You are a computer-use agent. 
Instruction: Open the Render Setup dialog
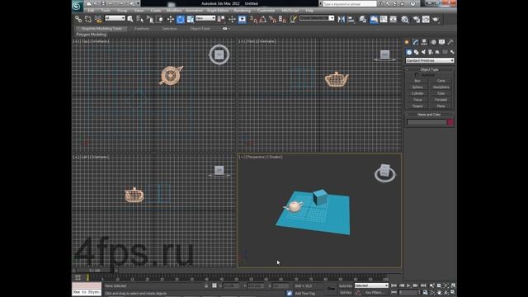[x=416, y=19]
